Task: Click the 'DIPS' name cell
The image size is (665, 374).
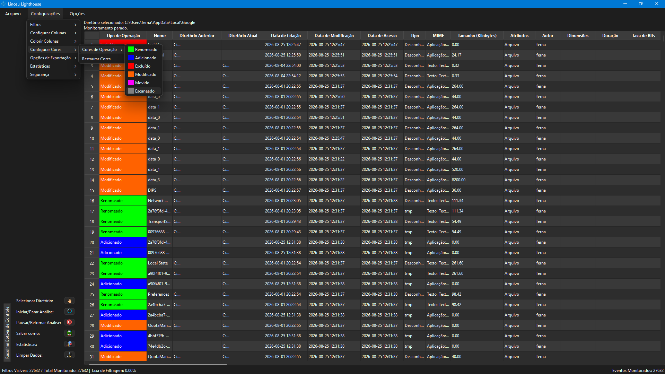Action: [159, 190]
